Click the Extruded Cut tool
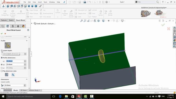Image resolution: width=176 pixels, height=99 pixels. point(81,10)
